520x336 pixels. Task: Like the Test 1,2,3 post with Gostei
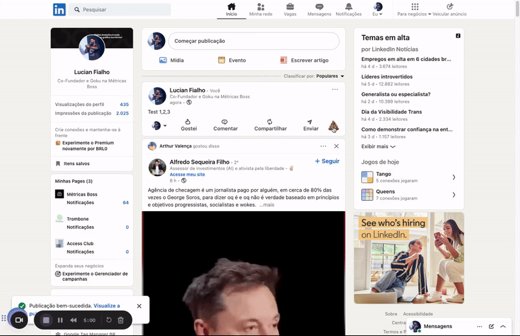click(188, 125)
